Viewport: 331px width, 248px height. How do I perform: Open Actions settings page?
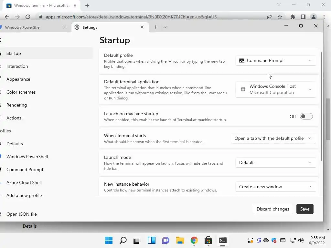[46, 118]
